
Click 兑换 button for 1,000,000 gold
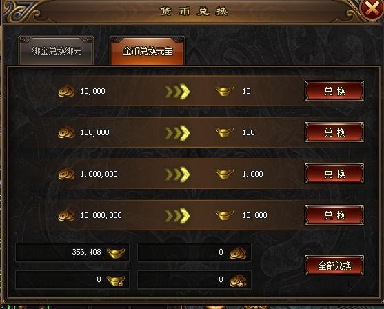pos(334,174)
